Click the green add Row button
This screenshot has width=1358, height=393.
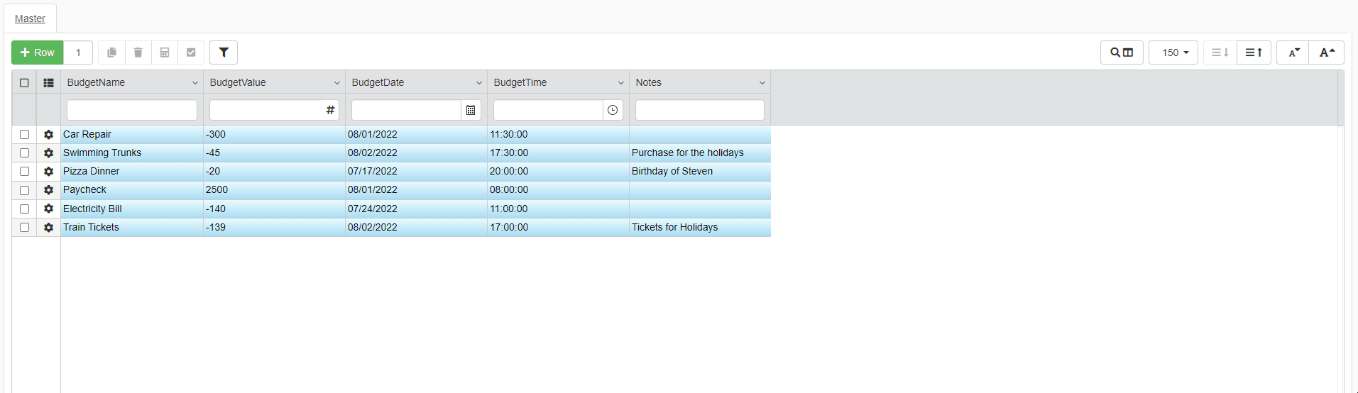coord(38,52)
